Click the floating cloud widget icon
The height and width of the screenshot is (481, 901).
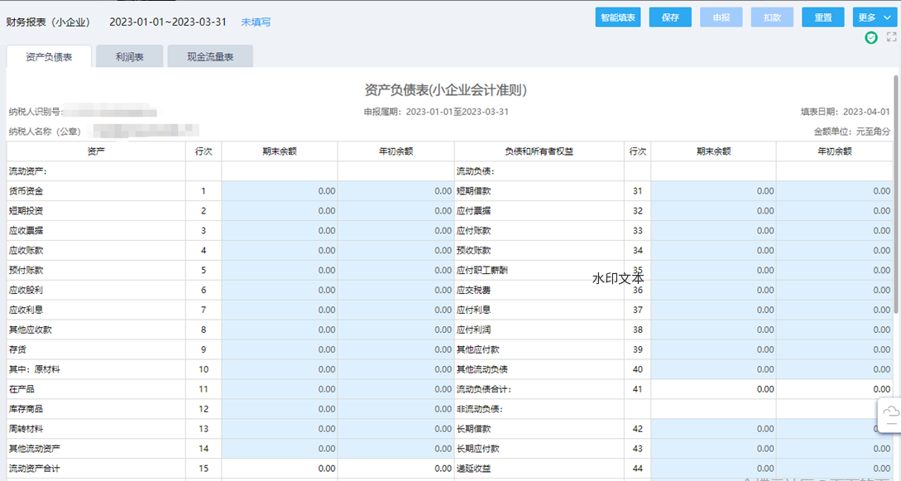click(890, 412)
